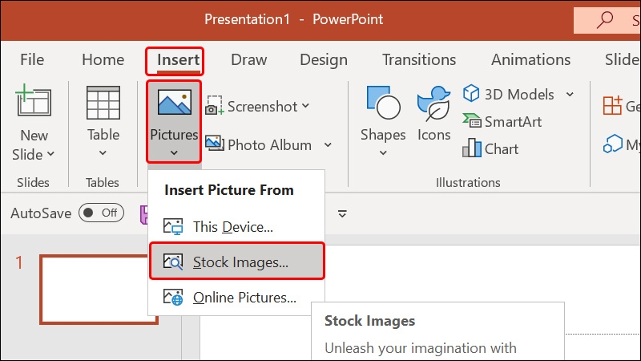Image resolution: width=641 pixels, height=361 pixels.
Task: Click the Table grid icon
Action: click(x=103, y=103)
